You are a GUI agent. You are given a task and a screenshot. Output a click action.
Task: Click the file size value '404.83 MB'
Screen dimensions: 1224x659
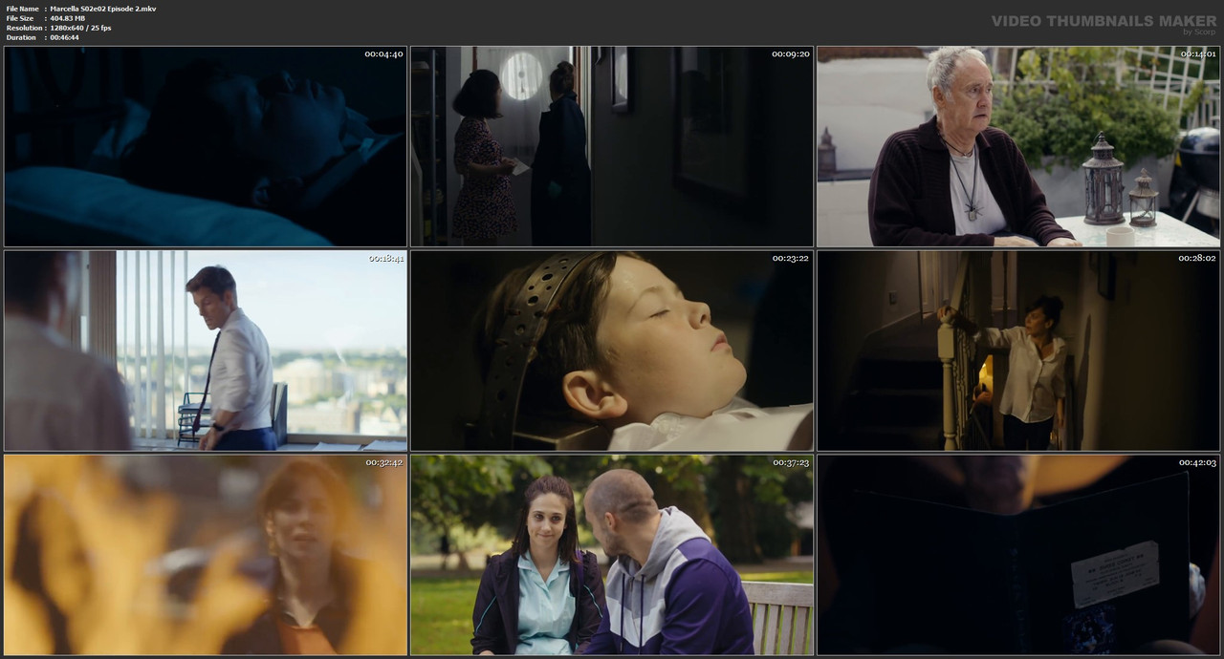[x=68, y=18]
